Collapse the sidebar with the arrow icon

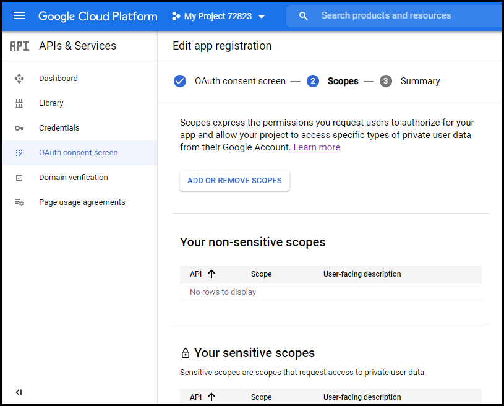pos(19,392)
